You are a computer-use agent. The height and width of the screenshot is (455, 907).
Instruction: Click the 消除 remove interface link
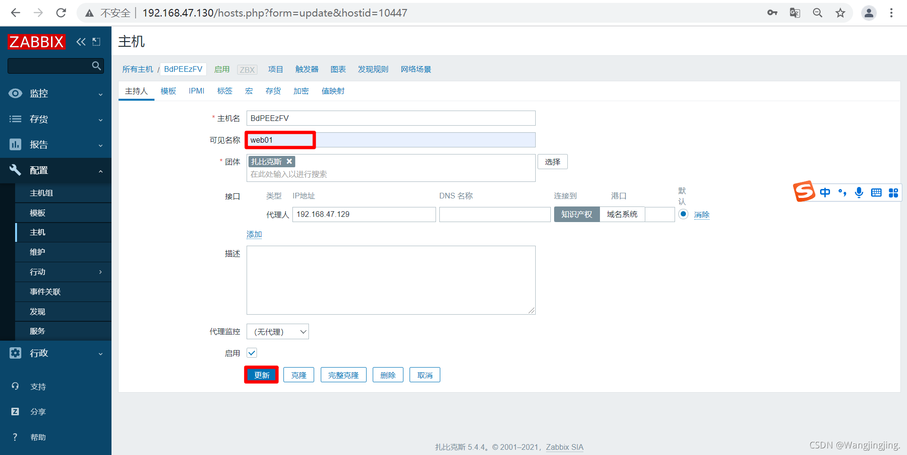702,215
